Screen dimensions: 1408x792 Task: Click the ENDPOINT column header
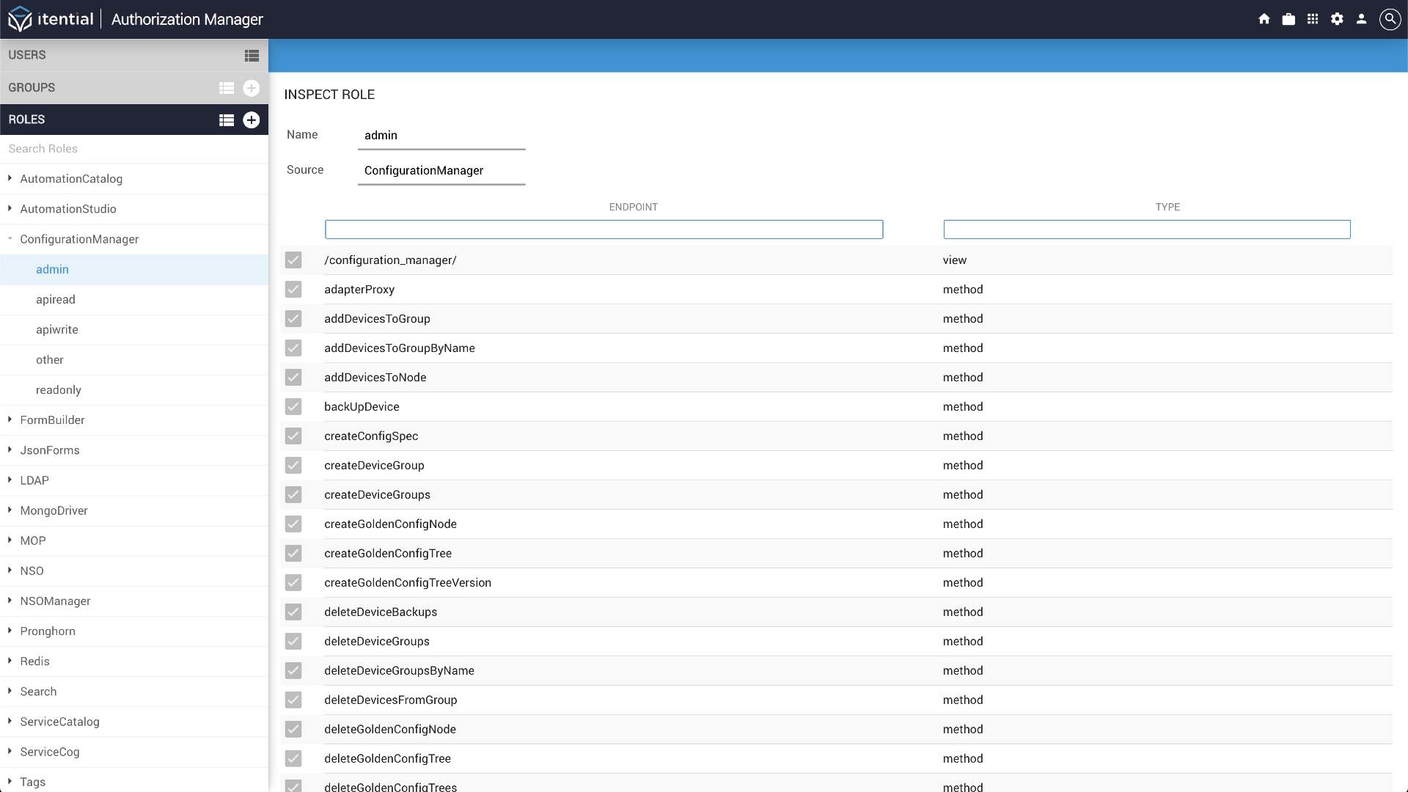pos(634,208)
